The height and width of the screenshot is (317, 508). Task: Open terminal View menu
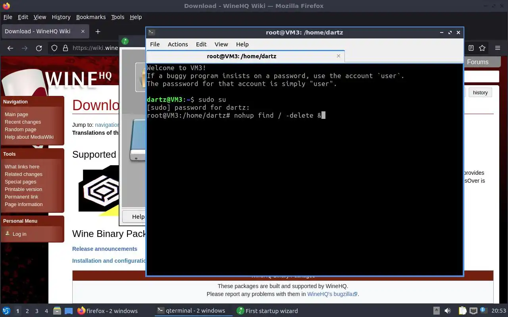click(221, 44)
